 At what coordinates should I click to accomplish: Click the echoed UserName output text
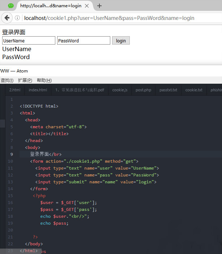pos(17,49)
